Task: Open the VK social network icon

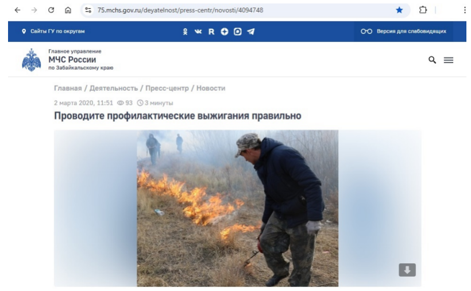Action: (198, 31)
